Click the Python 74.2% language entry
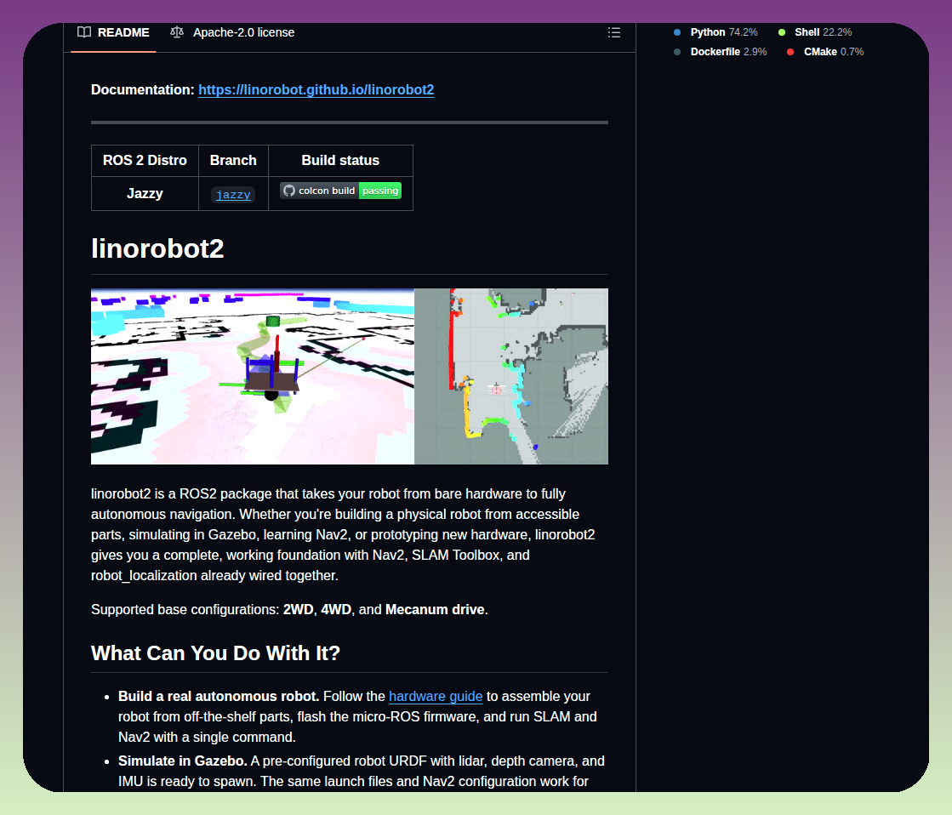The width and height of the screenshot is (952, 815). point(715,32)
